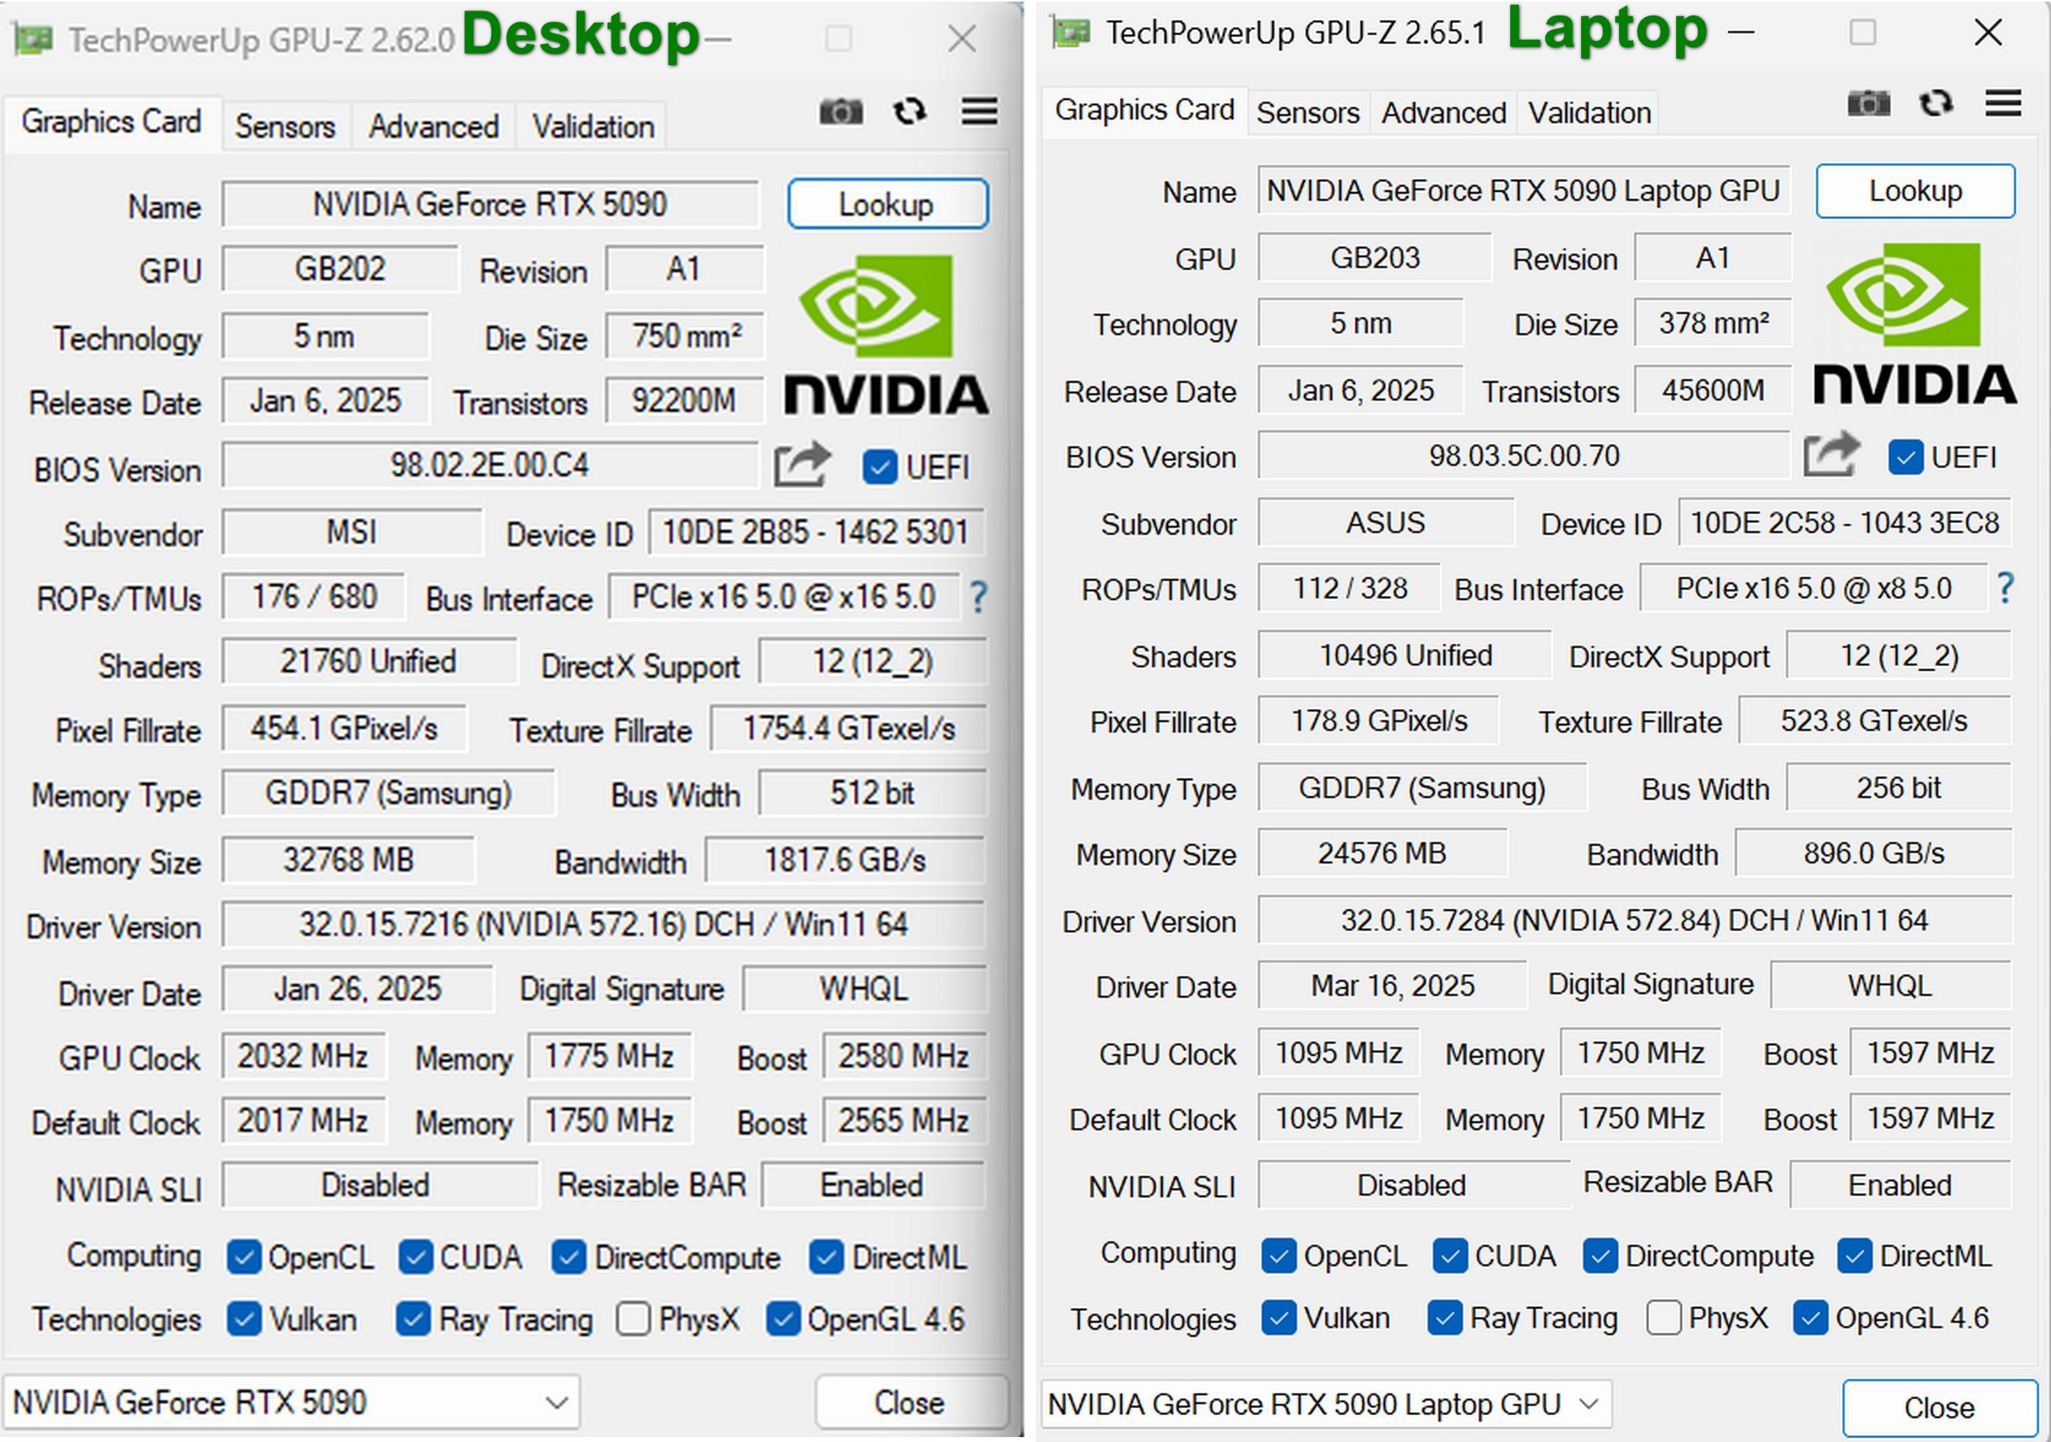The width and height of the screenshot is (2051, 1442).
Task: Click Driver Version field showing 572.84
Action: click(1635, 920)
